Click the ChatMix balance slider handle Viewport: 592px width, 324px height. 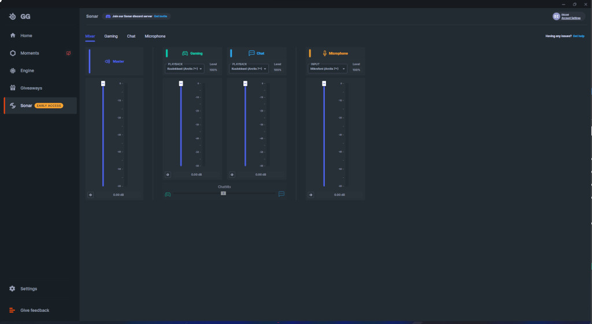[224, 193]
